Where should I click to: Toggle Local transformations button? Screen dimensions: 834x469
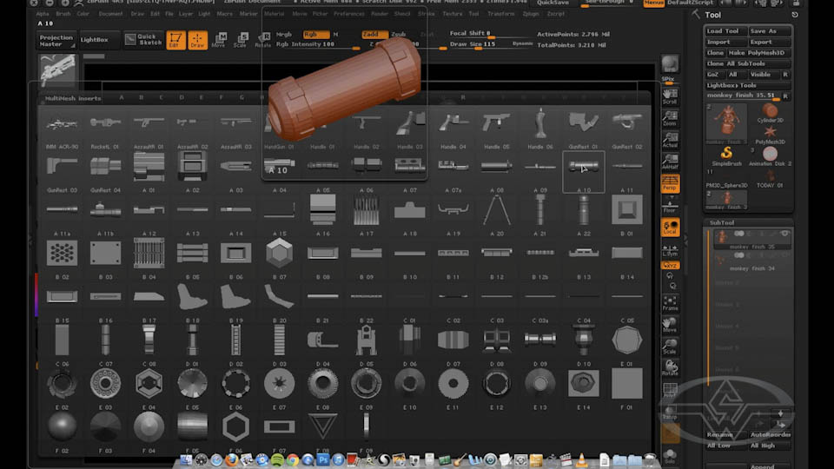point(670,228)
